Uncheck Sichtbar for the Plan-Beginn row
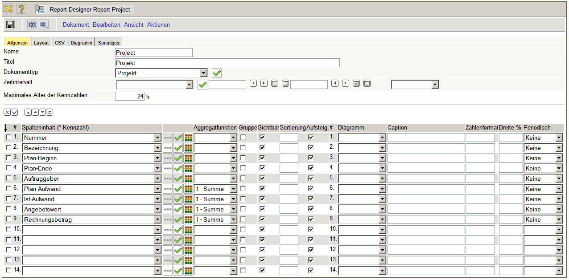The image size is (569, 280). tap(262, 158)
